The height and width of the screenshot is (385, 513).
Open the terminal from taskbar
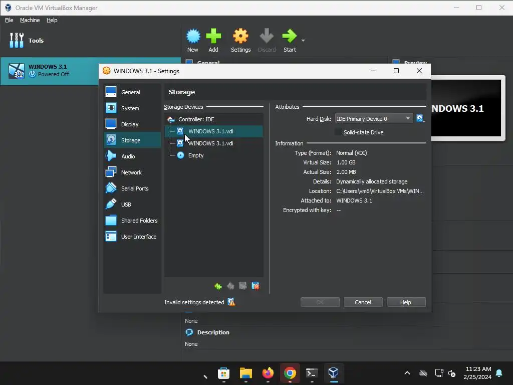click(312, 373)
